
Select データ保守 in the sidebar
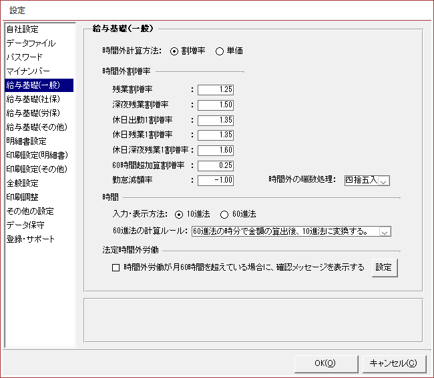pyautogui.click(x=24, y=225)
